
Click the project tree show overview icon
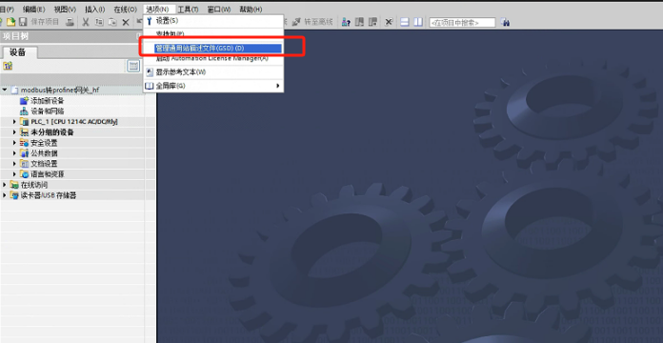(x=8, y=66)
